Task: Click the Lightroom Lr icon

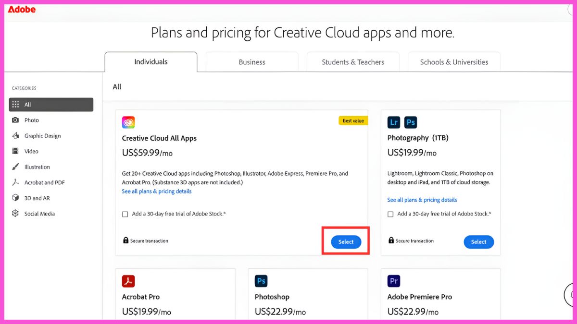Action: click(394, 122)
